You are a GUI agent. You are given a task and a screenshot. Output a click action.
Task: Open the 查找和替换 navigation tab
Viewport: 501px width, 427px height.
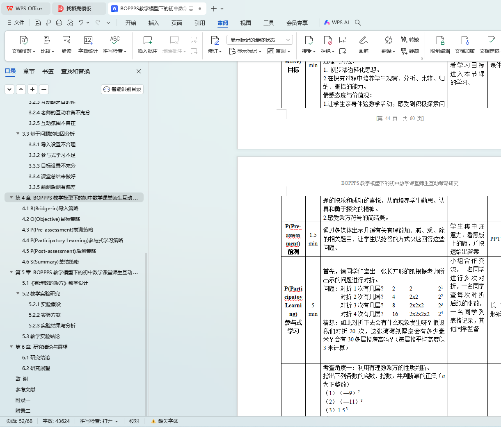(x=75, y=71)
